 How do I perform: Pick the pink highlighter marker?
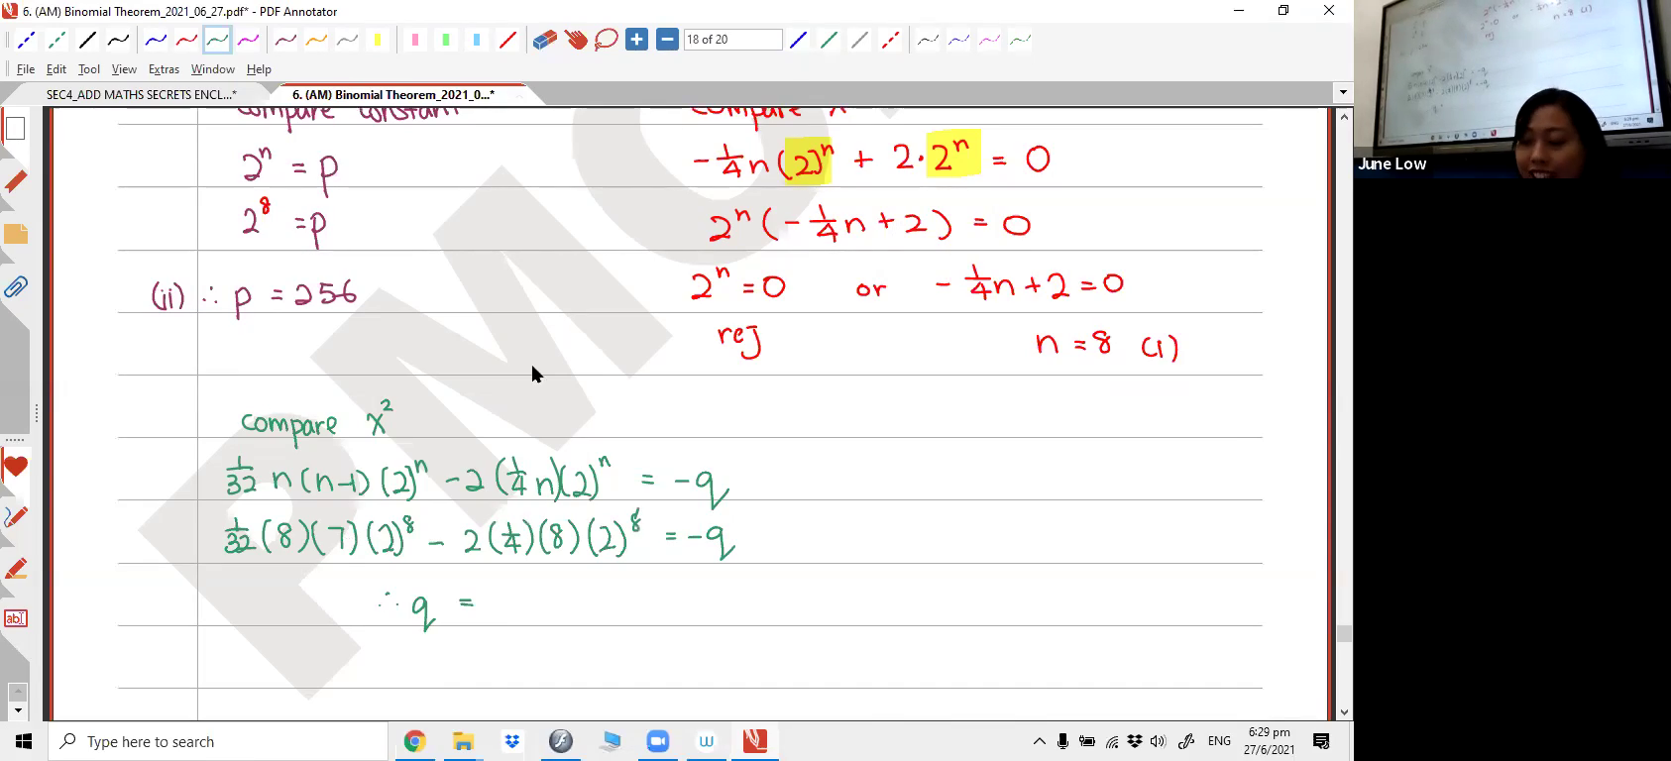[415, 40]
